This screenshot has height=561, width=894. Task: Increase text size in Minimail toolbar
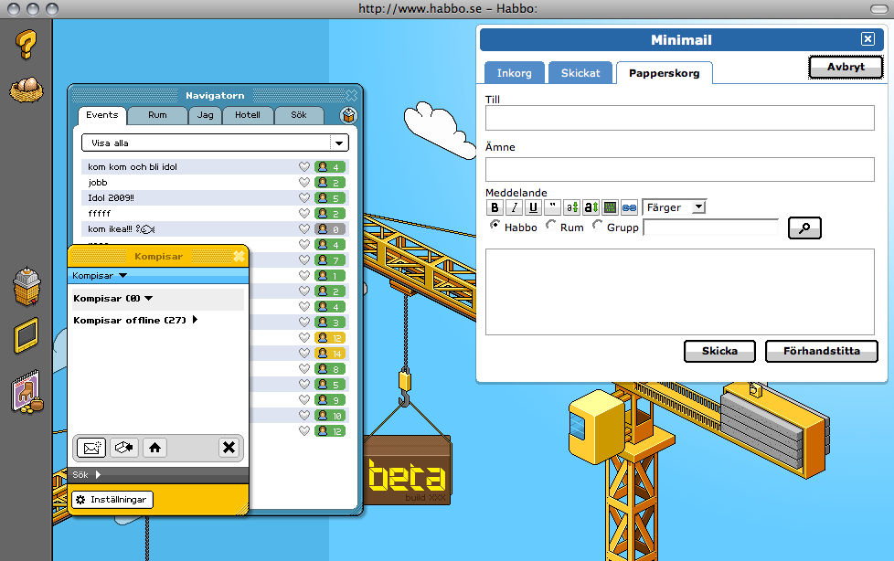(x=591, y=207)
